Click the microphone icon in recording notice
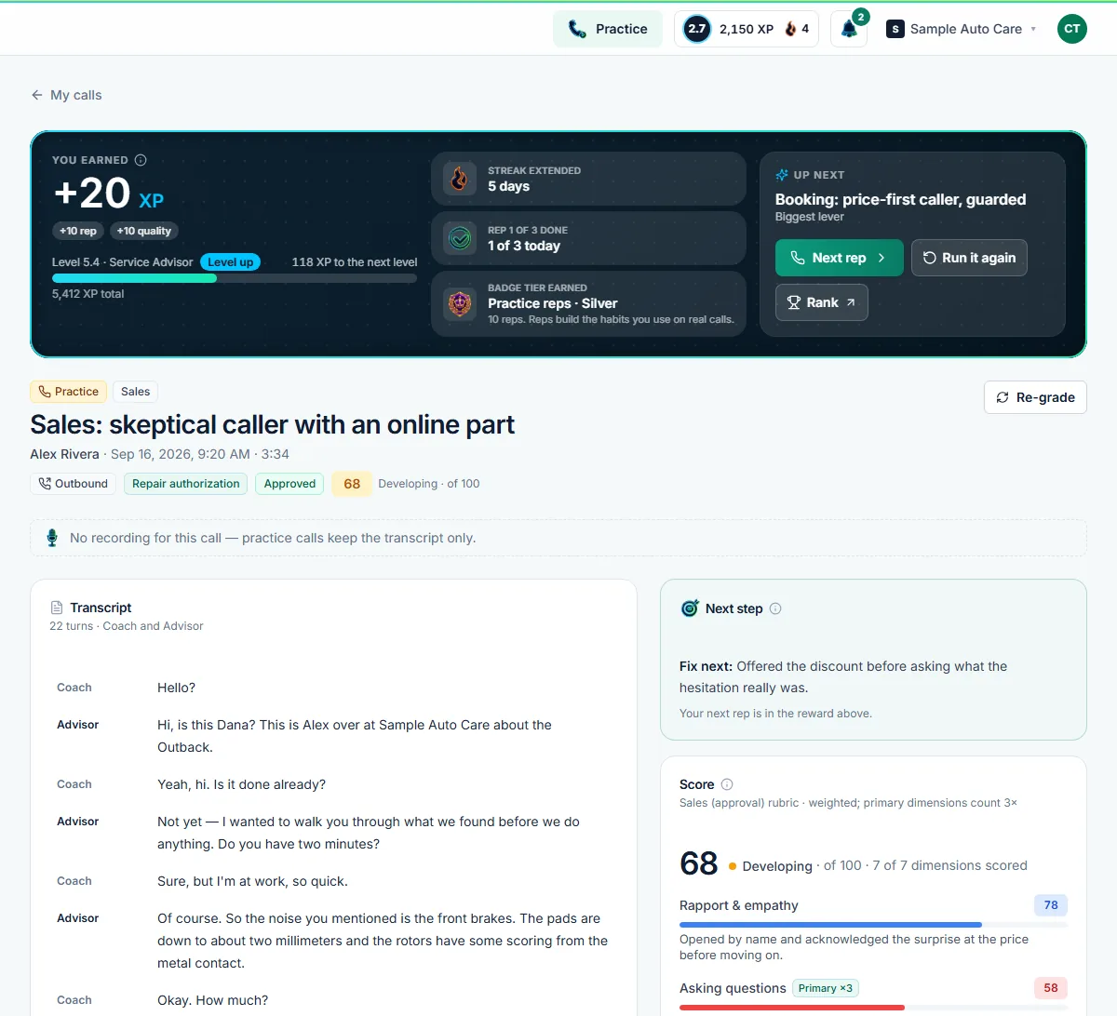The width and height of the screenshot is (1117, 1016). coord(52,538)
